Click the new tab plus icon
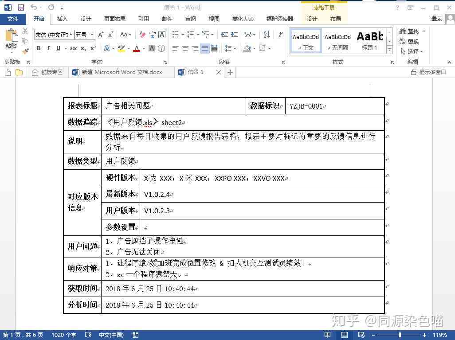This screenshot has width=455, height=340. coord(230,72)
